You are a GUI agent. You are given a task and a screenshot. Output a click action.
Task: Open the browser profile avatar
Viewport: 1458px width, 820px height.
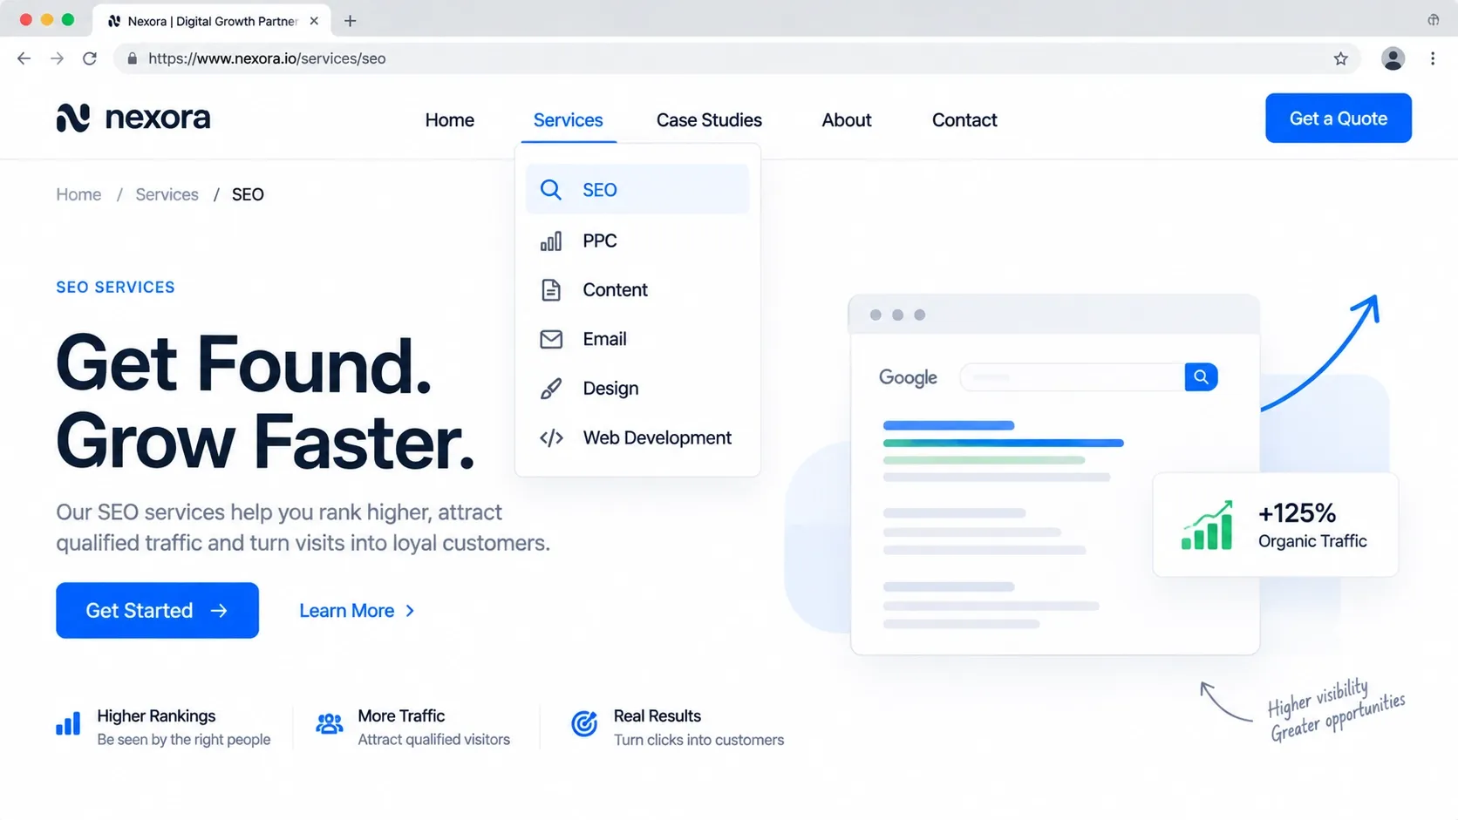coord(1393,58)
